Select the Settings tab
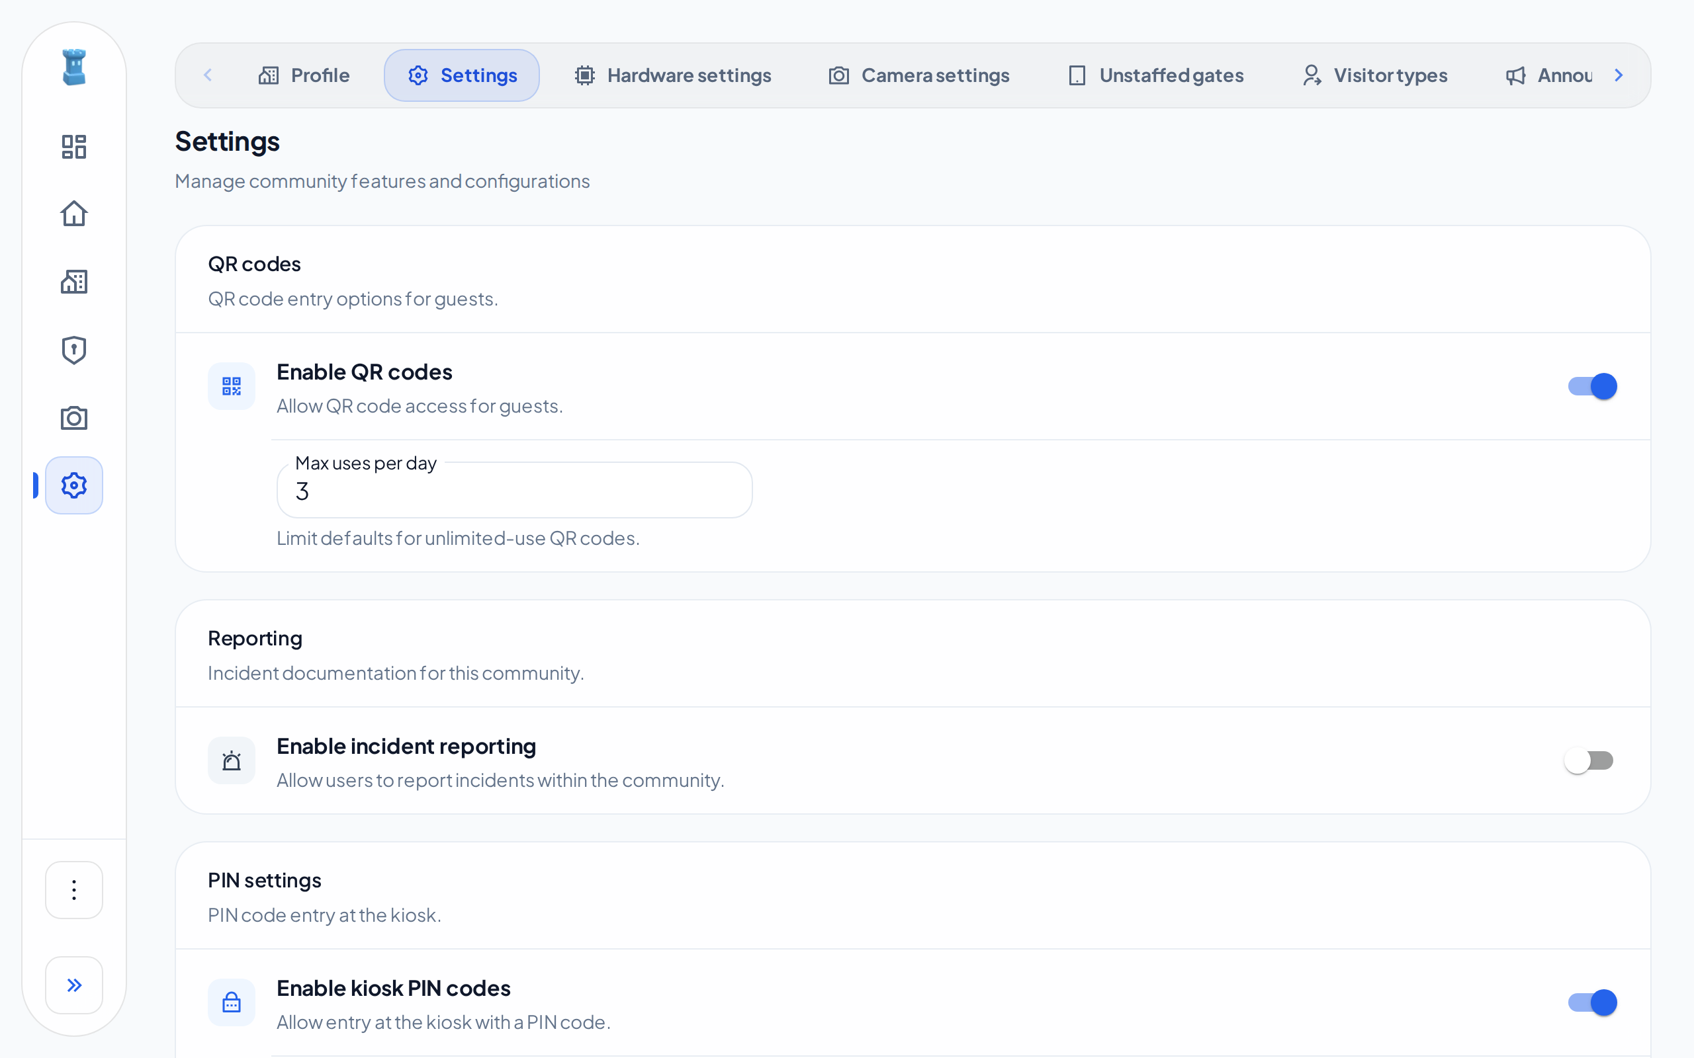Image resolution: width=1694 pixels, height=1058 pixels. [x=461, y=75]
